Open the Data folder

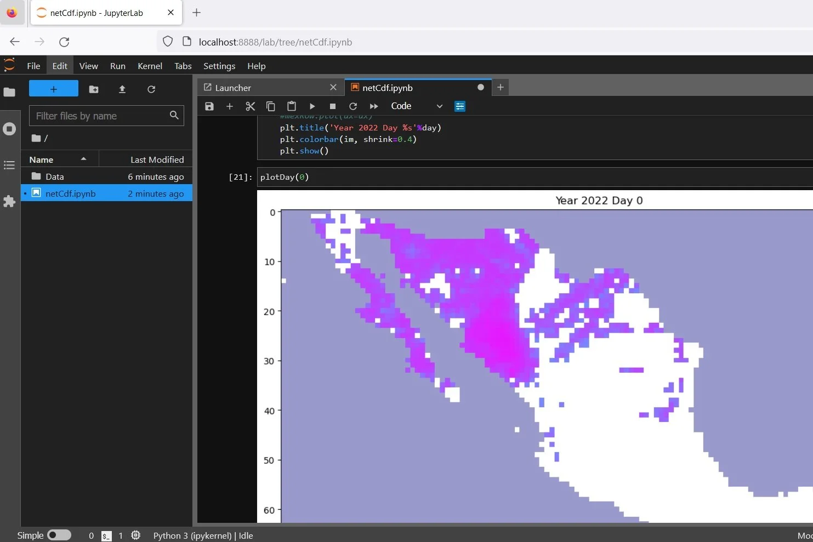click(x=55, y=176)
